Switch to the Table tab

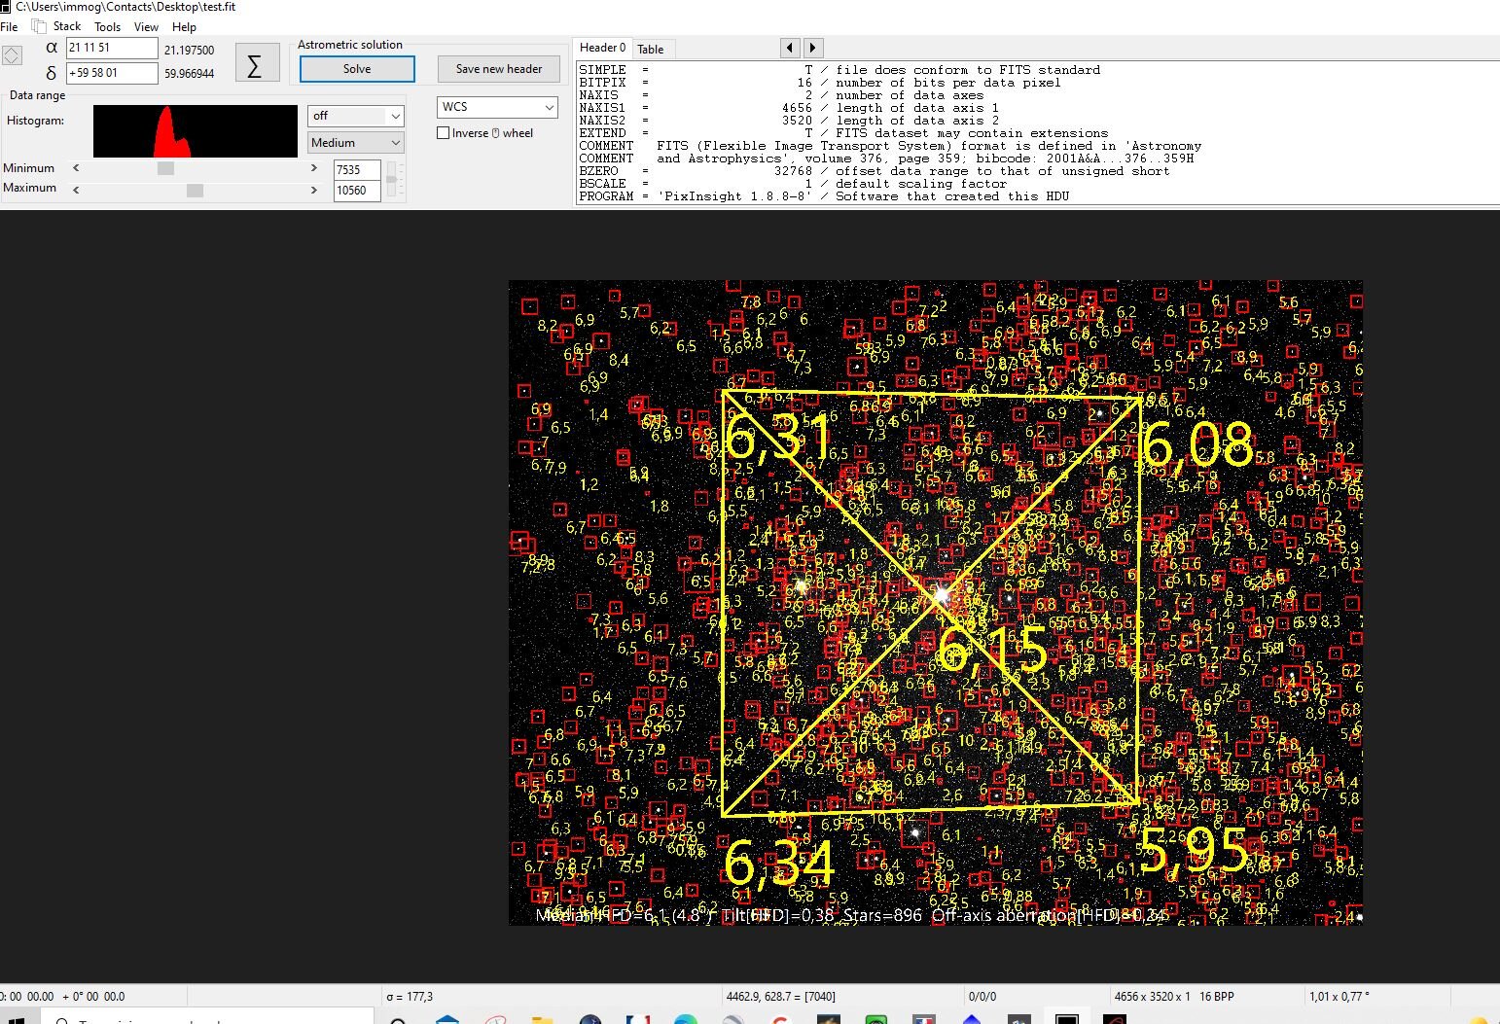(x=651, y=49)
